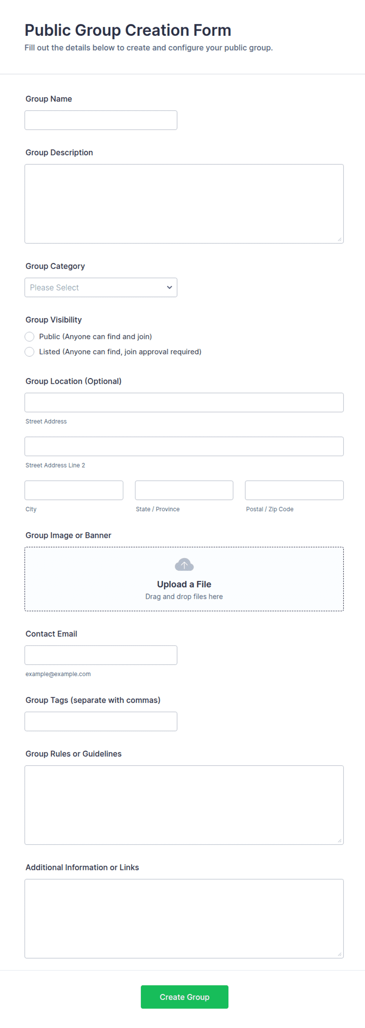Click the Additional Information resize handle
This screenshot has width=365, height=1028.
coord(339,954)
